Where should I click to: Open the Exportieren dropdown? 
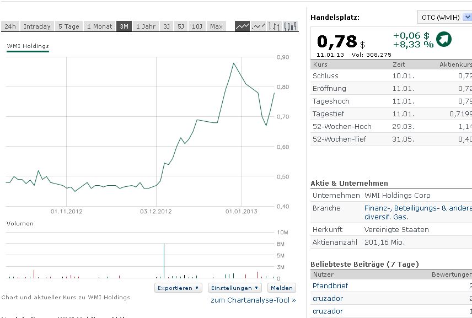point(178,288)
